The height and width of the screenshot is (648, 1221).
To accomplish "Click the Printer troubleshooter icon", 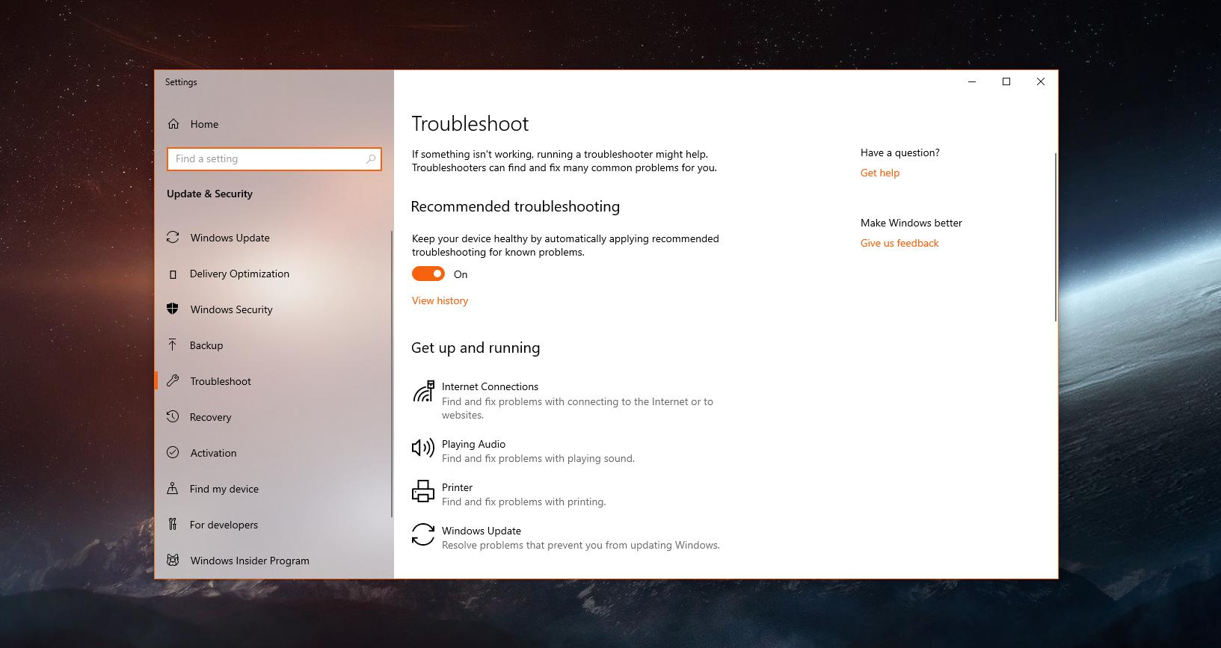I will (422, 491).
